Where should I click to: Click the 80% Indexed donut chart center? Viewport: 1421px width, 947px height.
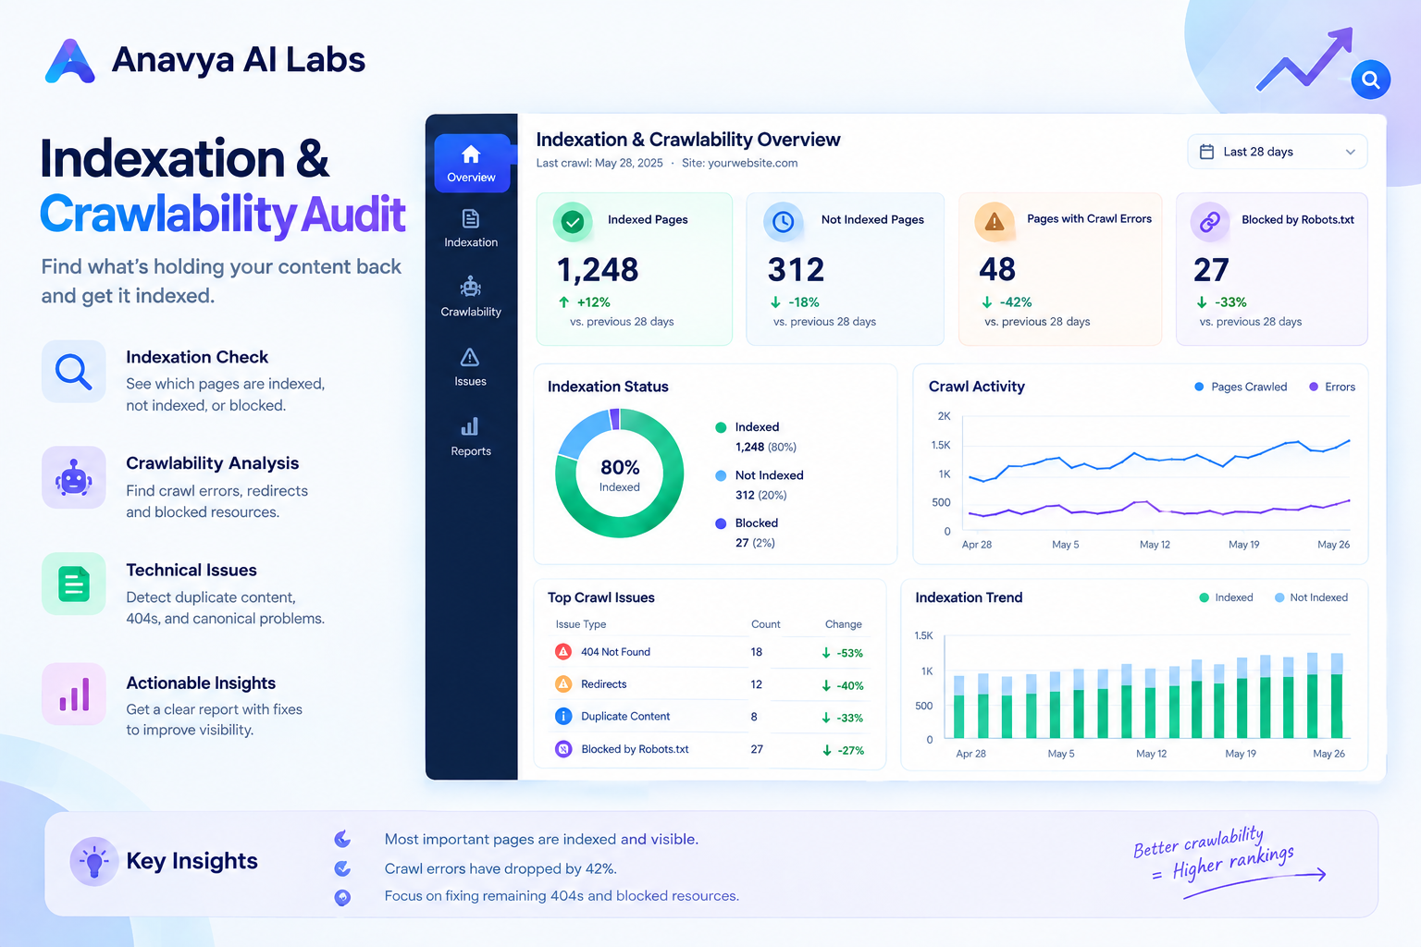(620, 473)
